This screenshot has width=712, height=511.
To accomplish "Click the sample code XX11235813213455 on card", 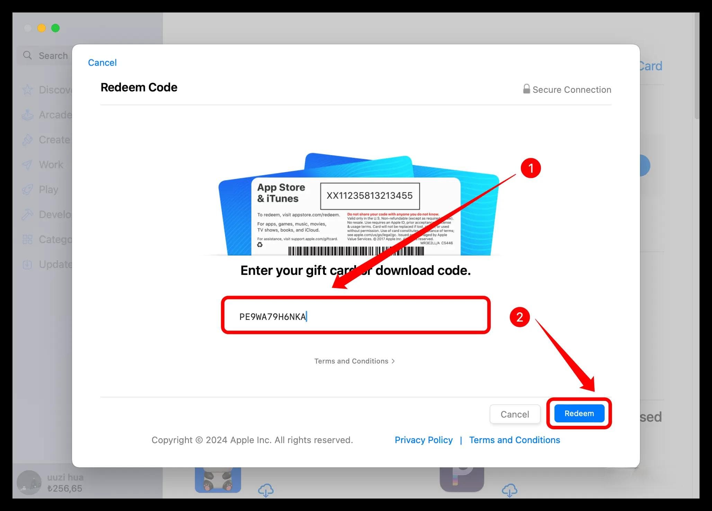I will (370, 196).
